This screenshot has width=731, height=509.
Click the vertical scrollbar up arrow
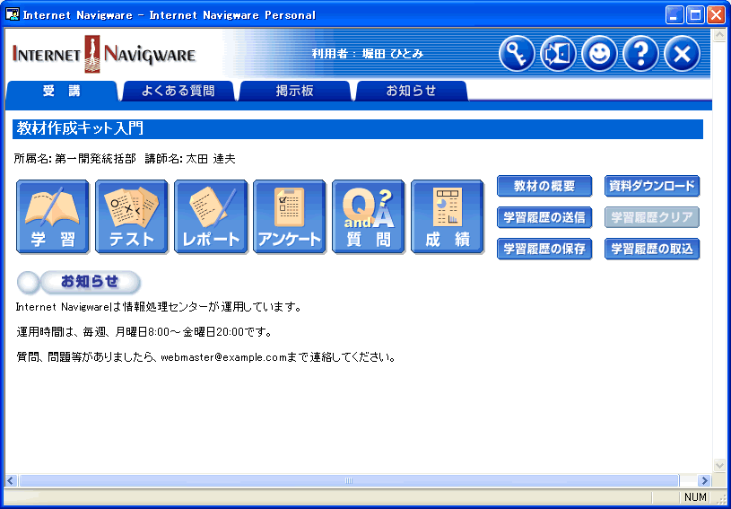point(718,34)
